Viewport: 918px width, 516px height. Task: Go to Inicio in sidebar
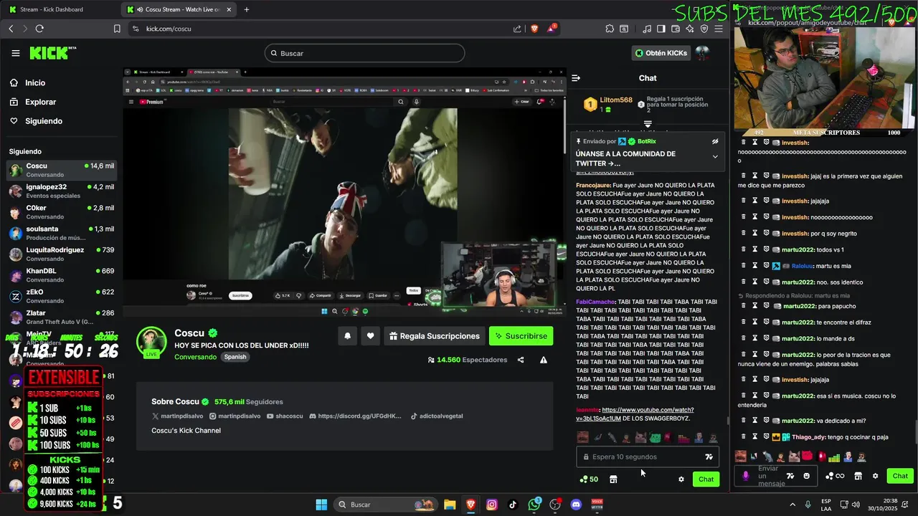click(x=35, y=83)
